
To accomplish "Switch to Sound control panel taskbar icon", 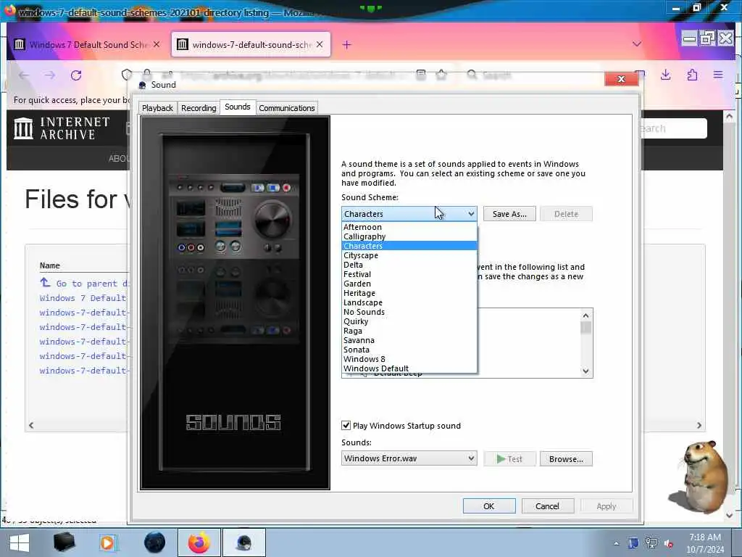I will point(244,542).
